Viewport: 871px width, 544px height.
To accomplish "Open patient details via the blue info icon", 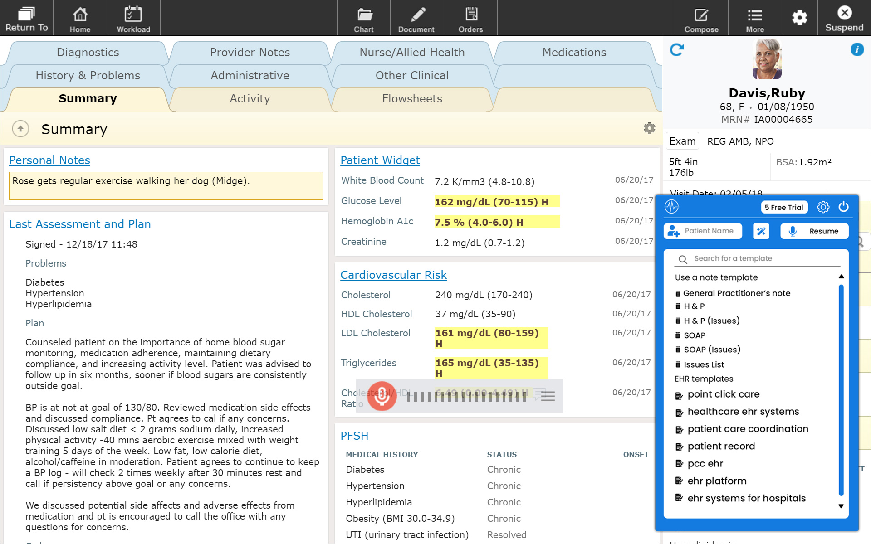I will 857,50.
